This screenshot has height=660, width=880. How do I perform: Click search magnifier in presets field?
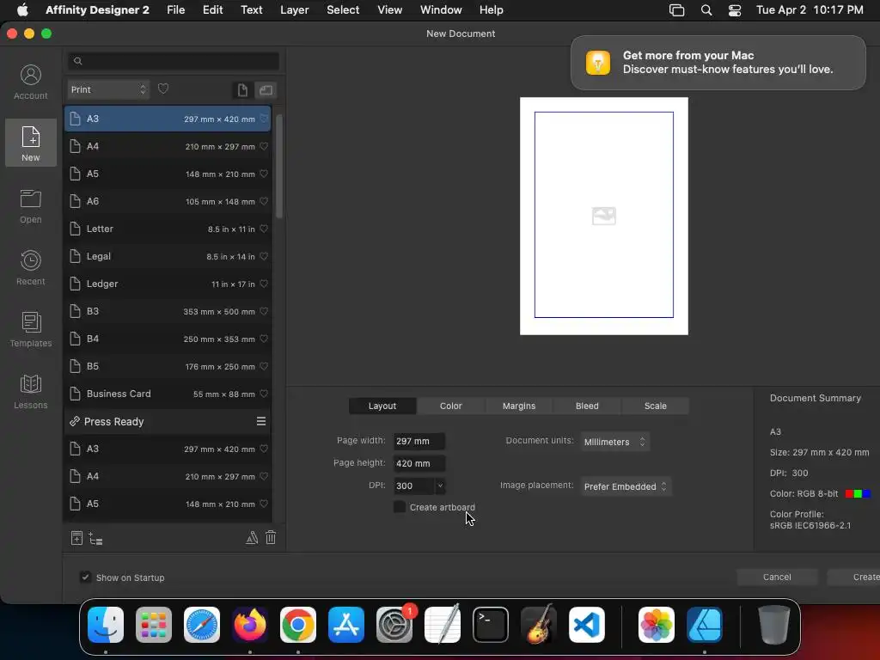coord(78,61)
